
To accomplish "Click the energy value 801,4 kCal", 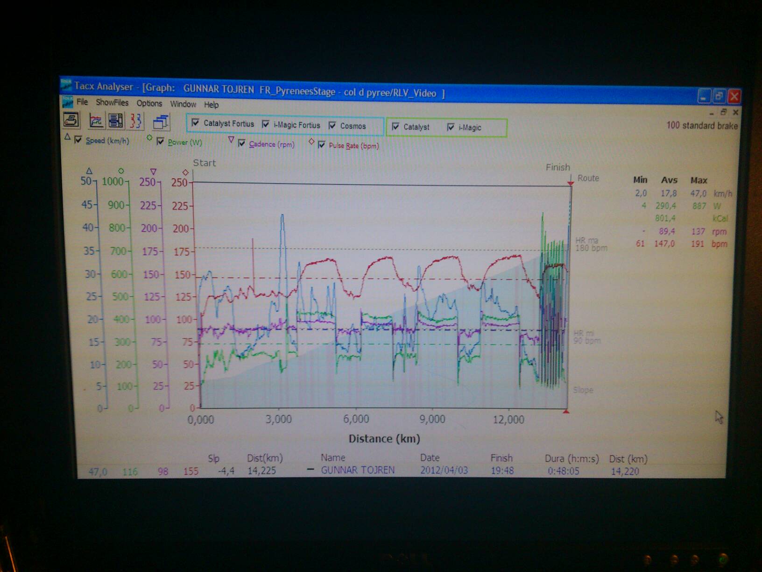I will [x=665, y=218].
